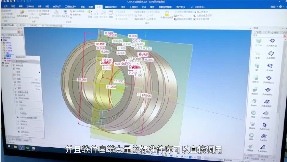Image resolution: width=287 pixels, height=162 pixels.
Task: Click the 13.500 dimension label
Action: click(x=118, y=82)
